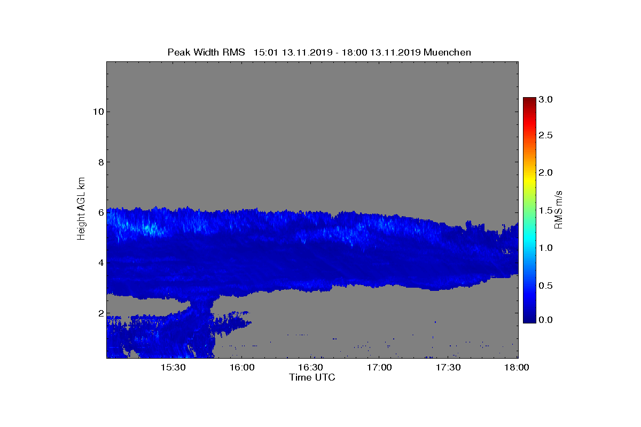Click the 17:30 time tick label
641x427 pixels.
448,368
